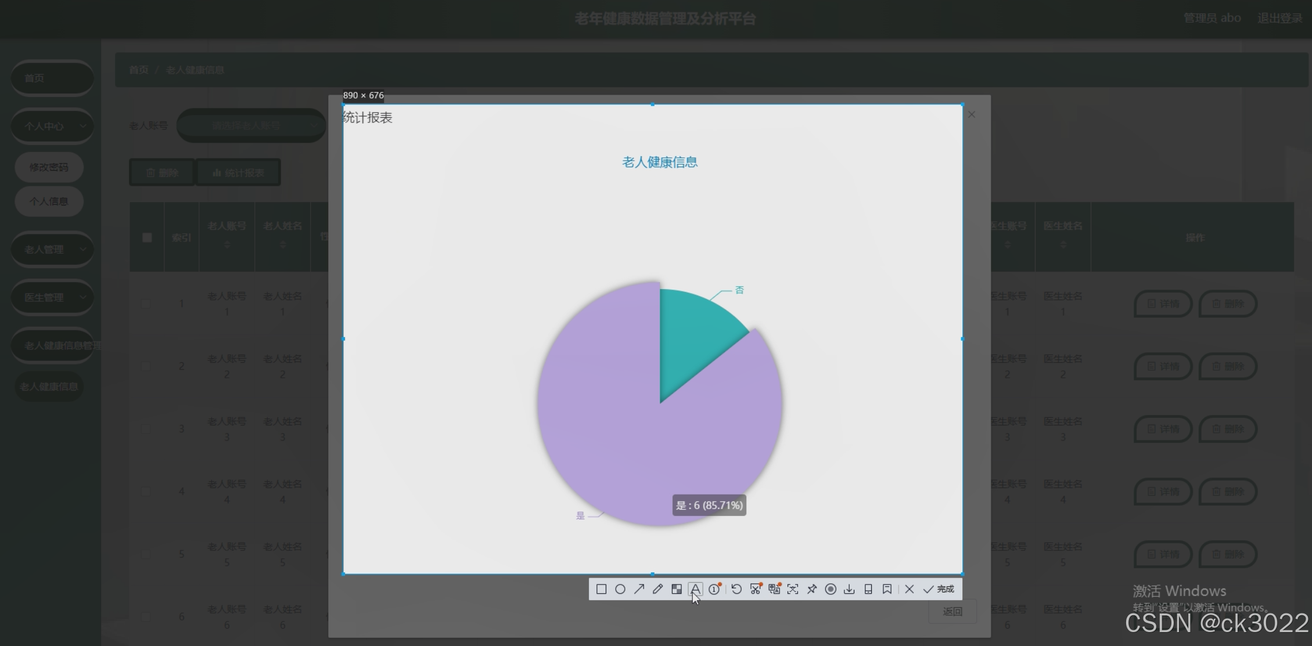The image size is (1312, 646).
Task: Select the ellipse annotation tool
Action: [x=620, y=589]
